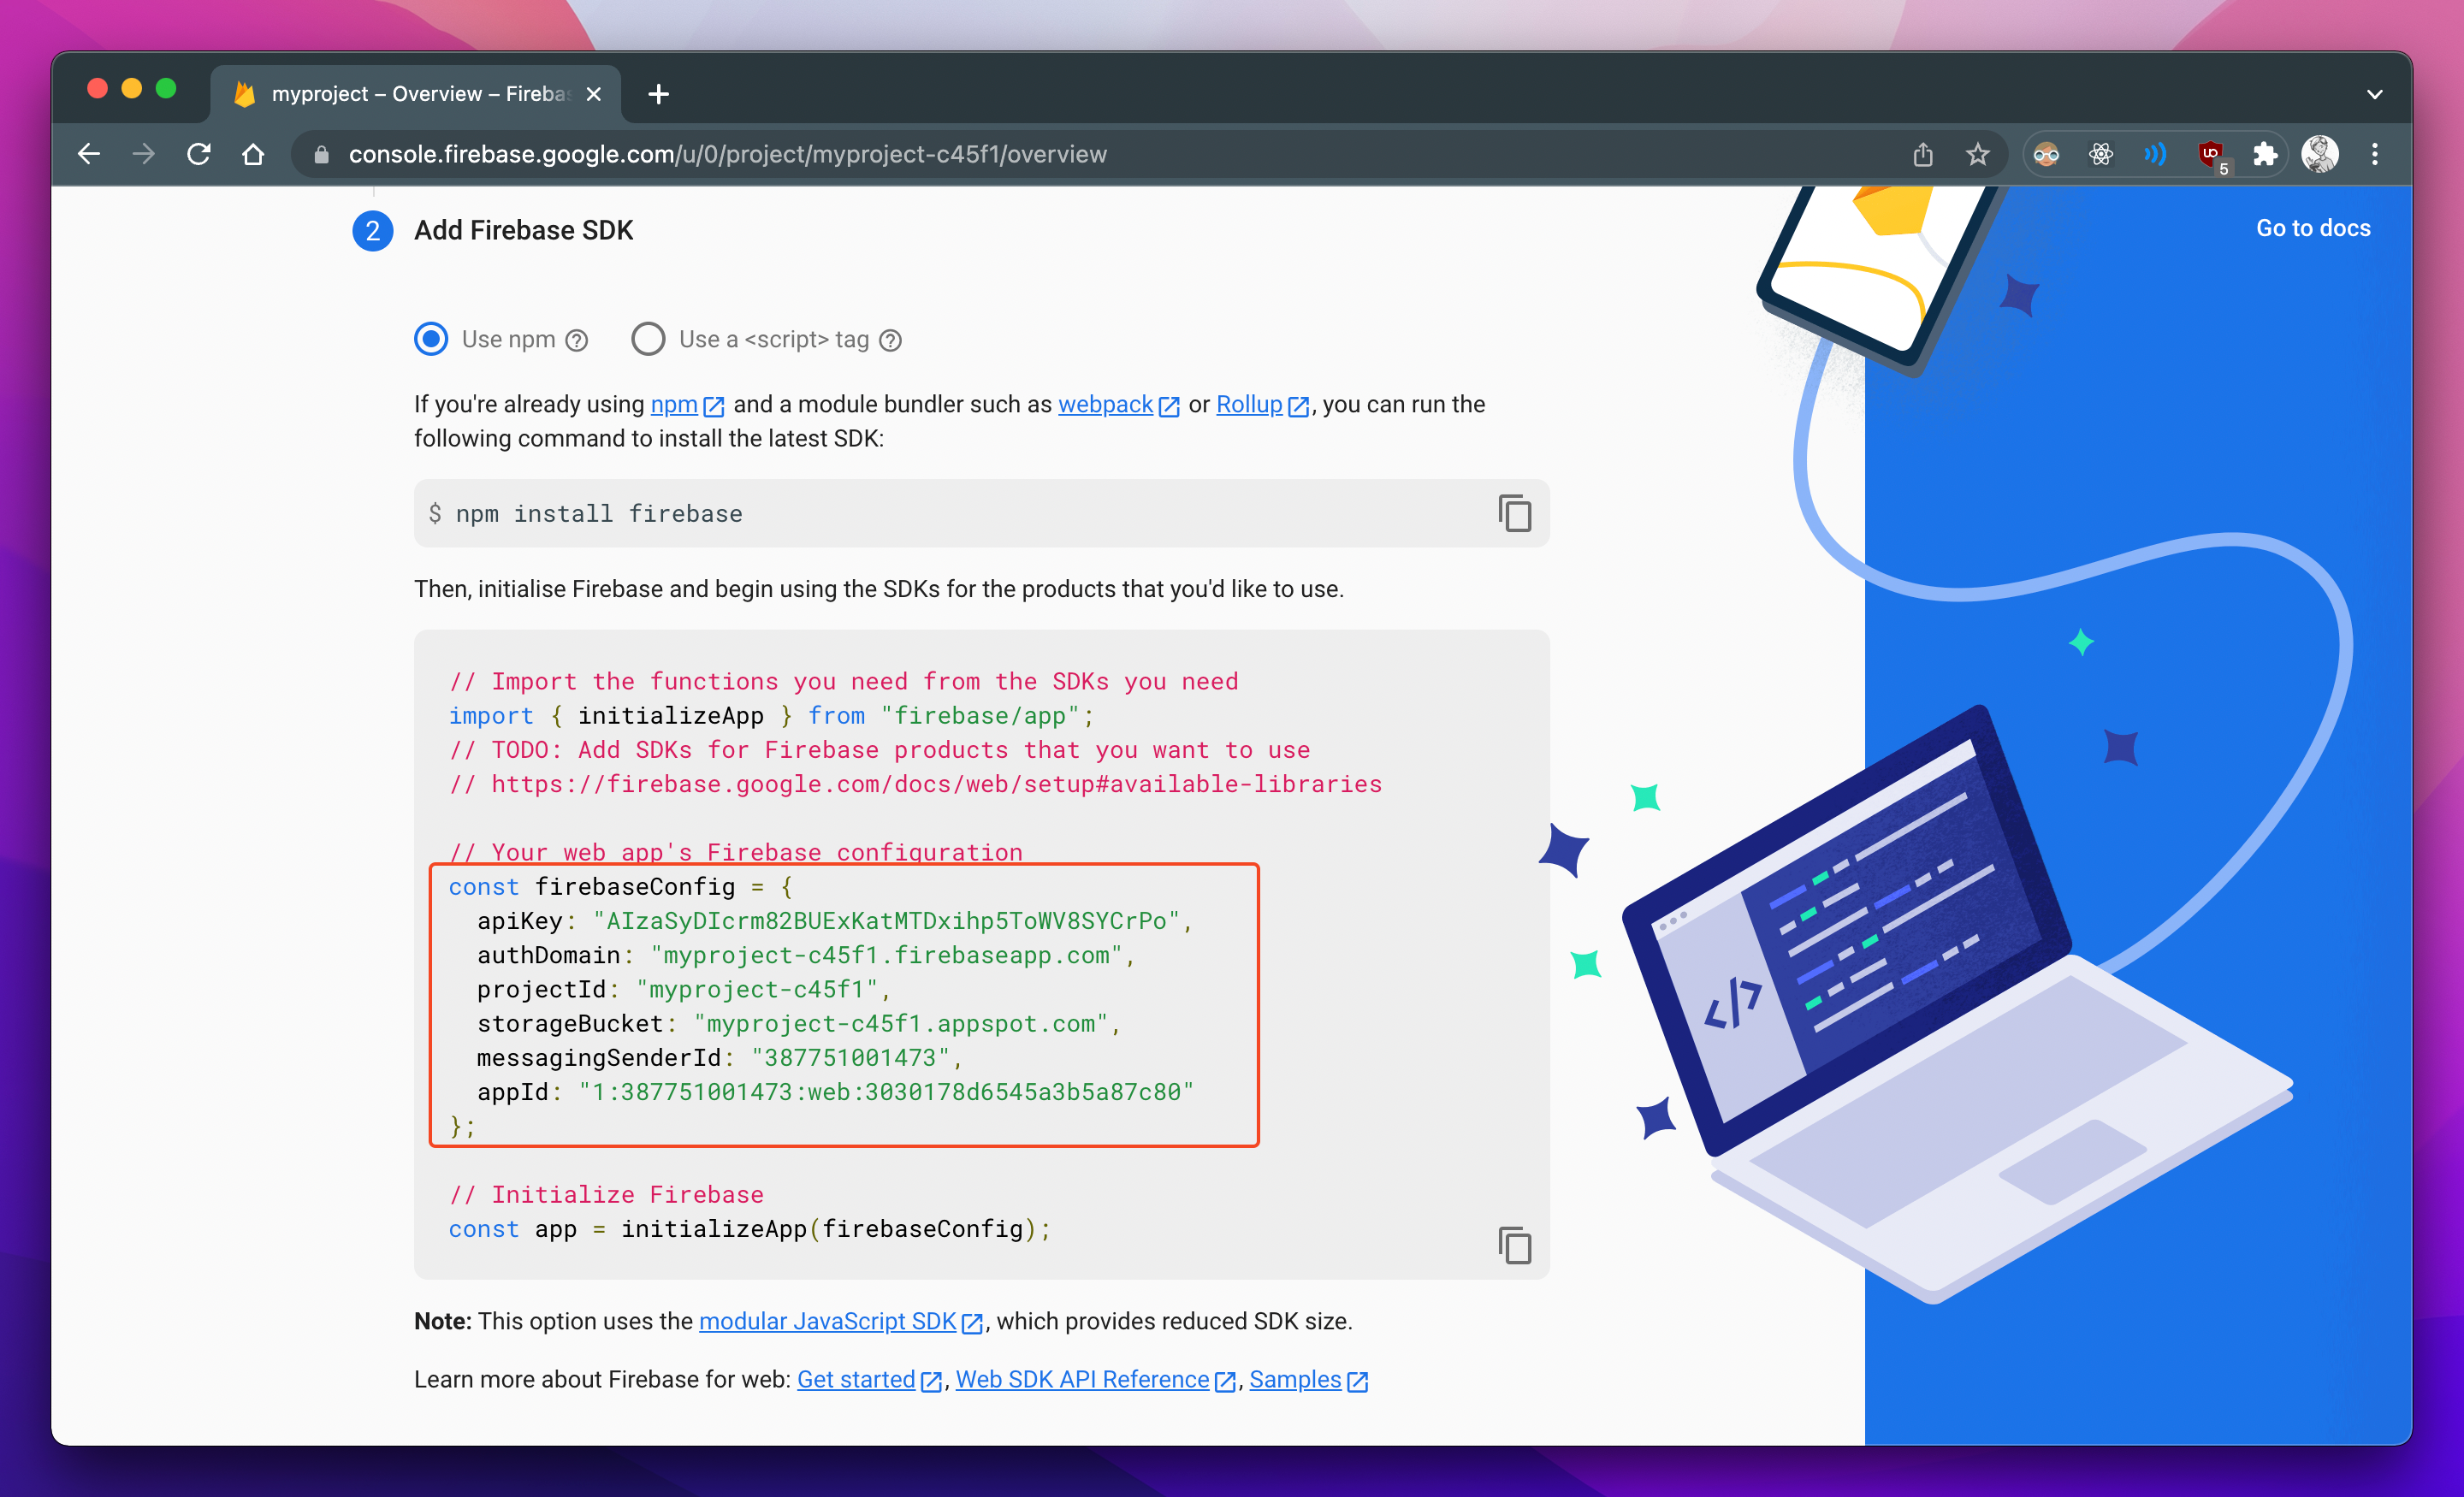The image size is (2464, 1497).
Task: Select the Use a script tag option
Action: 648,339
